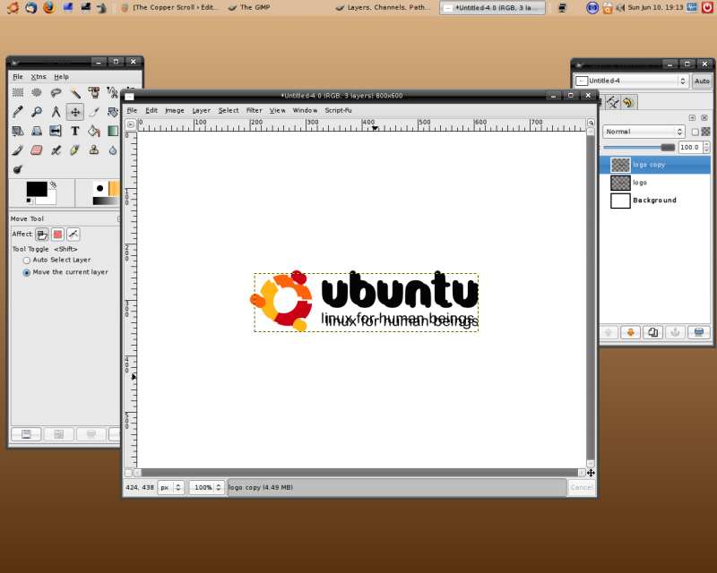
Task: Adjust opacity value stepper arrows
Action: point(707,147)
